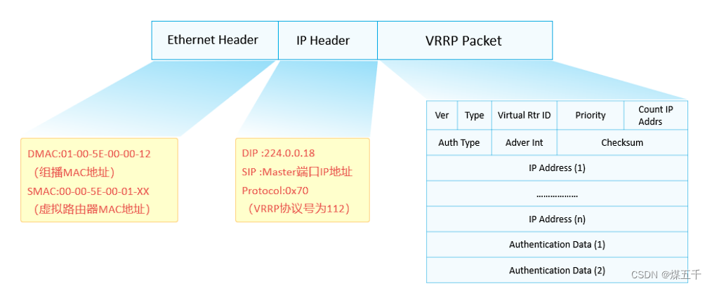Select the Auth Type cell

coord(459,142)
